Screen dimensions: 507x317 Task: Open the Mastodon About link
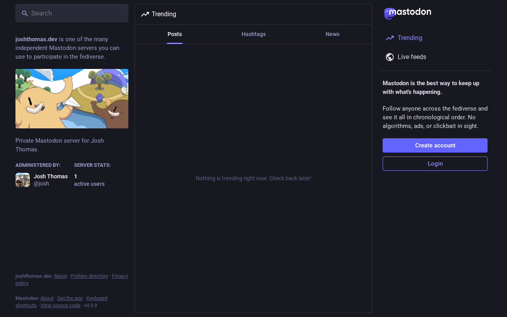(x=47, y=298)
